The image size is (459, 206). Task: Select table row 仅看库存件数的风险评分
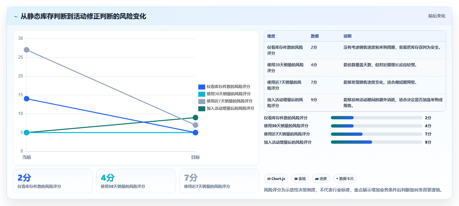pyautogui.click(x=355, y=50)
